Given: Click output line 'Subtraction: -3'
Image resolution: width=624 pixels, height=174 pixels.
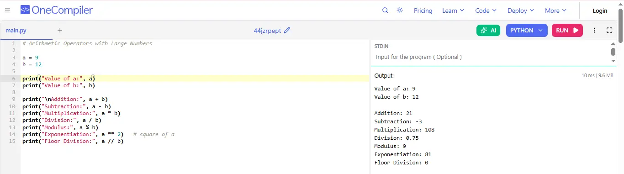Looking at the screenshot, I should 398,121.
